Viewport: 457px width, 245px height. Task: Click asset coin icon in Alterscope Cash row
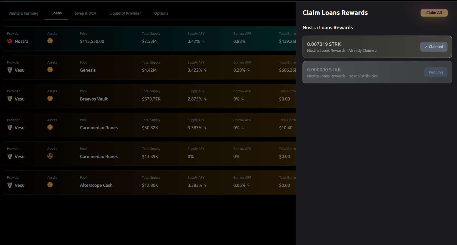coord(50,185)
